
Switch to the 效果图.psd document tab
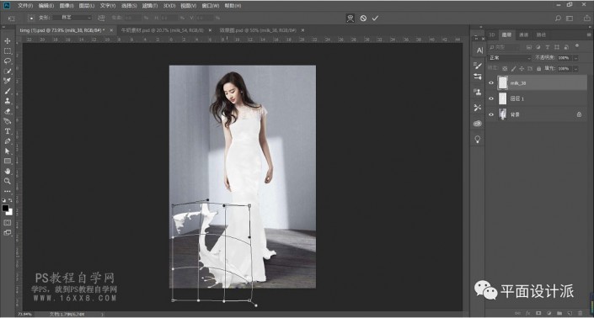point(258,30)
